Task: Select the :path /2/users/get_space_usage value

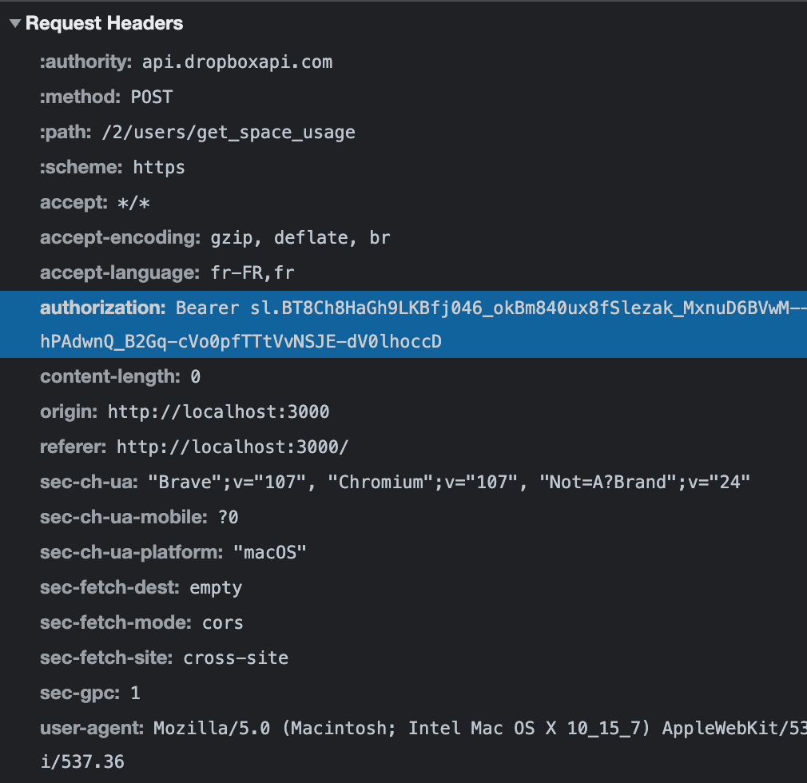Action: tap(228, 132)
